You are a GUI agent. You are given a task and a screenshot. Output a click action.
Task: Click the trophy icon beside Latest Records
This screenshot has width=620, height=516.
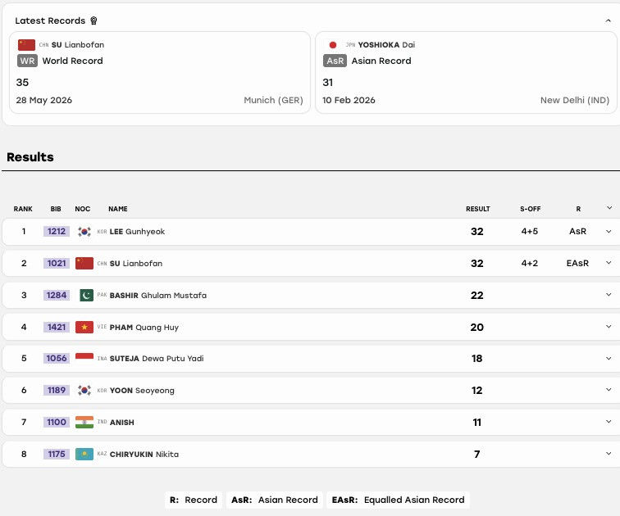[93, 20]
